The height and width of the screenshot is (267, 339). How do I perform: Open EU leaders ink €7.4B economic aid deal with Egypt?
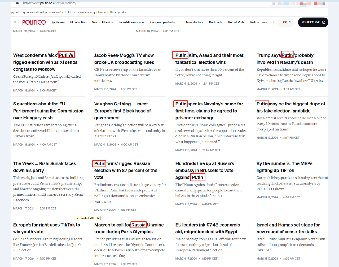point(208,228)
